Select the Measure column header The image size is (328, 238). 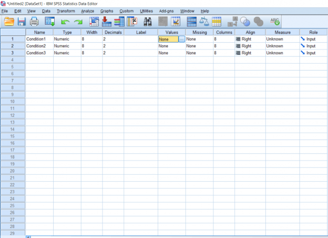[x=283, y=32]
